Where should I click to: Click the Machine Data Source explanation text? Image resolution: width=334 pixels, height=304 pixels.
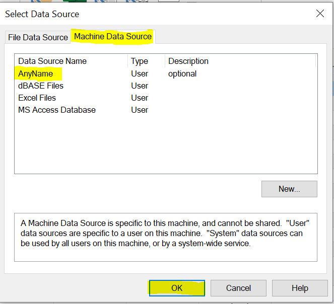(x=165, y=234)
